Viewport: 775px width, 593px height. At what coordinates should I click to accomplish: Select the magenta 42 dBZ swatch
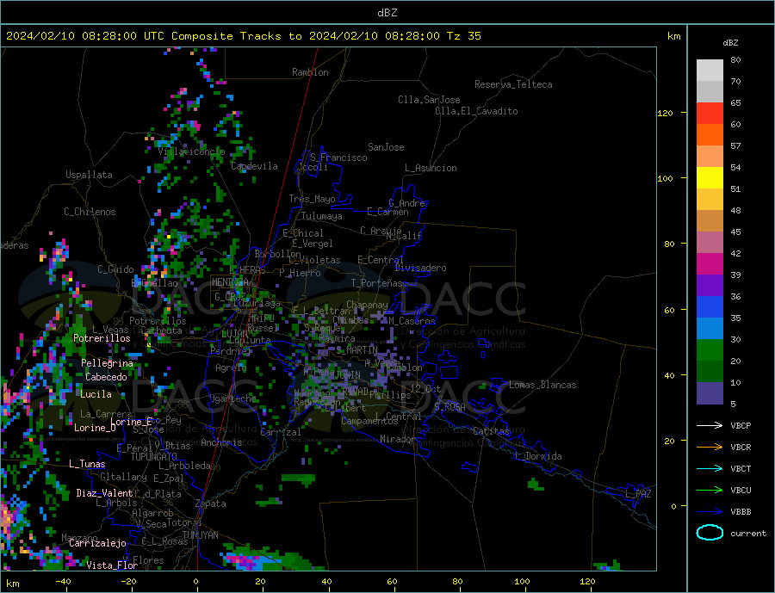pos(710,264)
